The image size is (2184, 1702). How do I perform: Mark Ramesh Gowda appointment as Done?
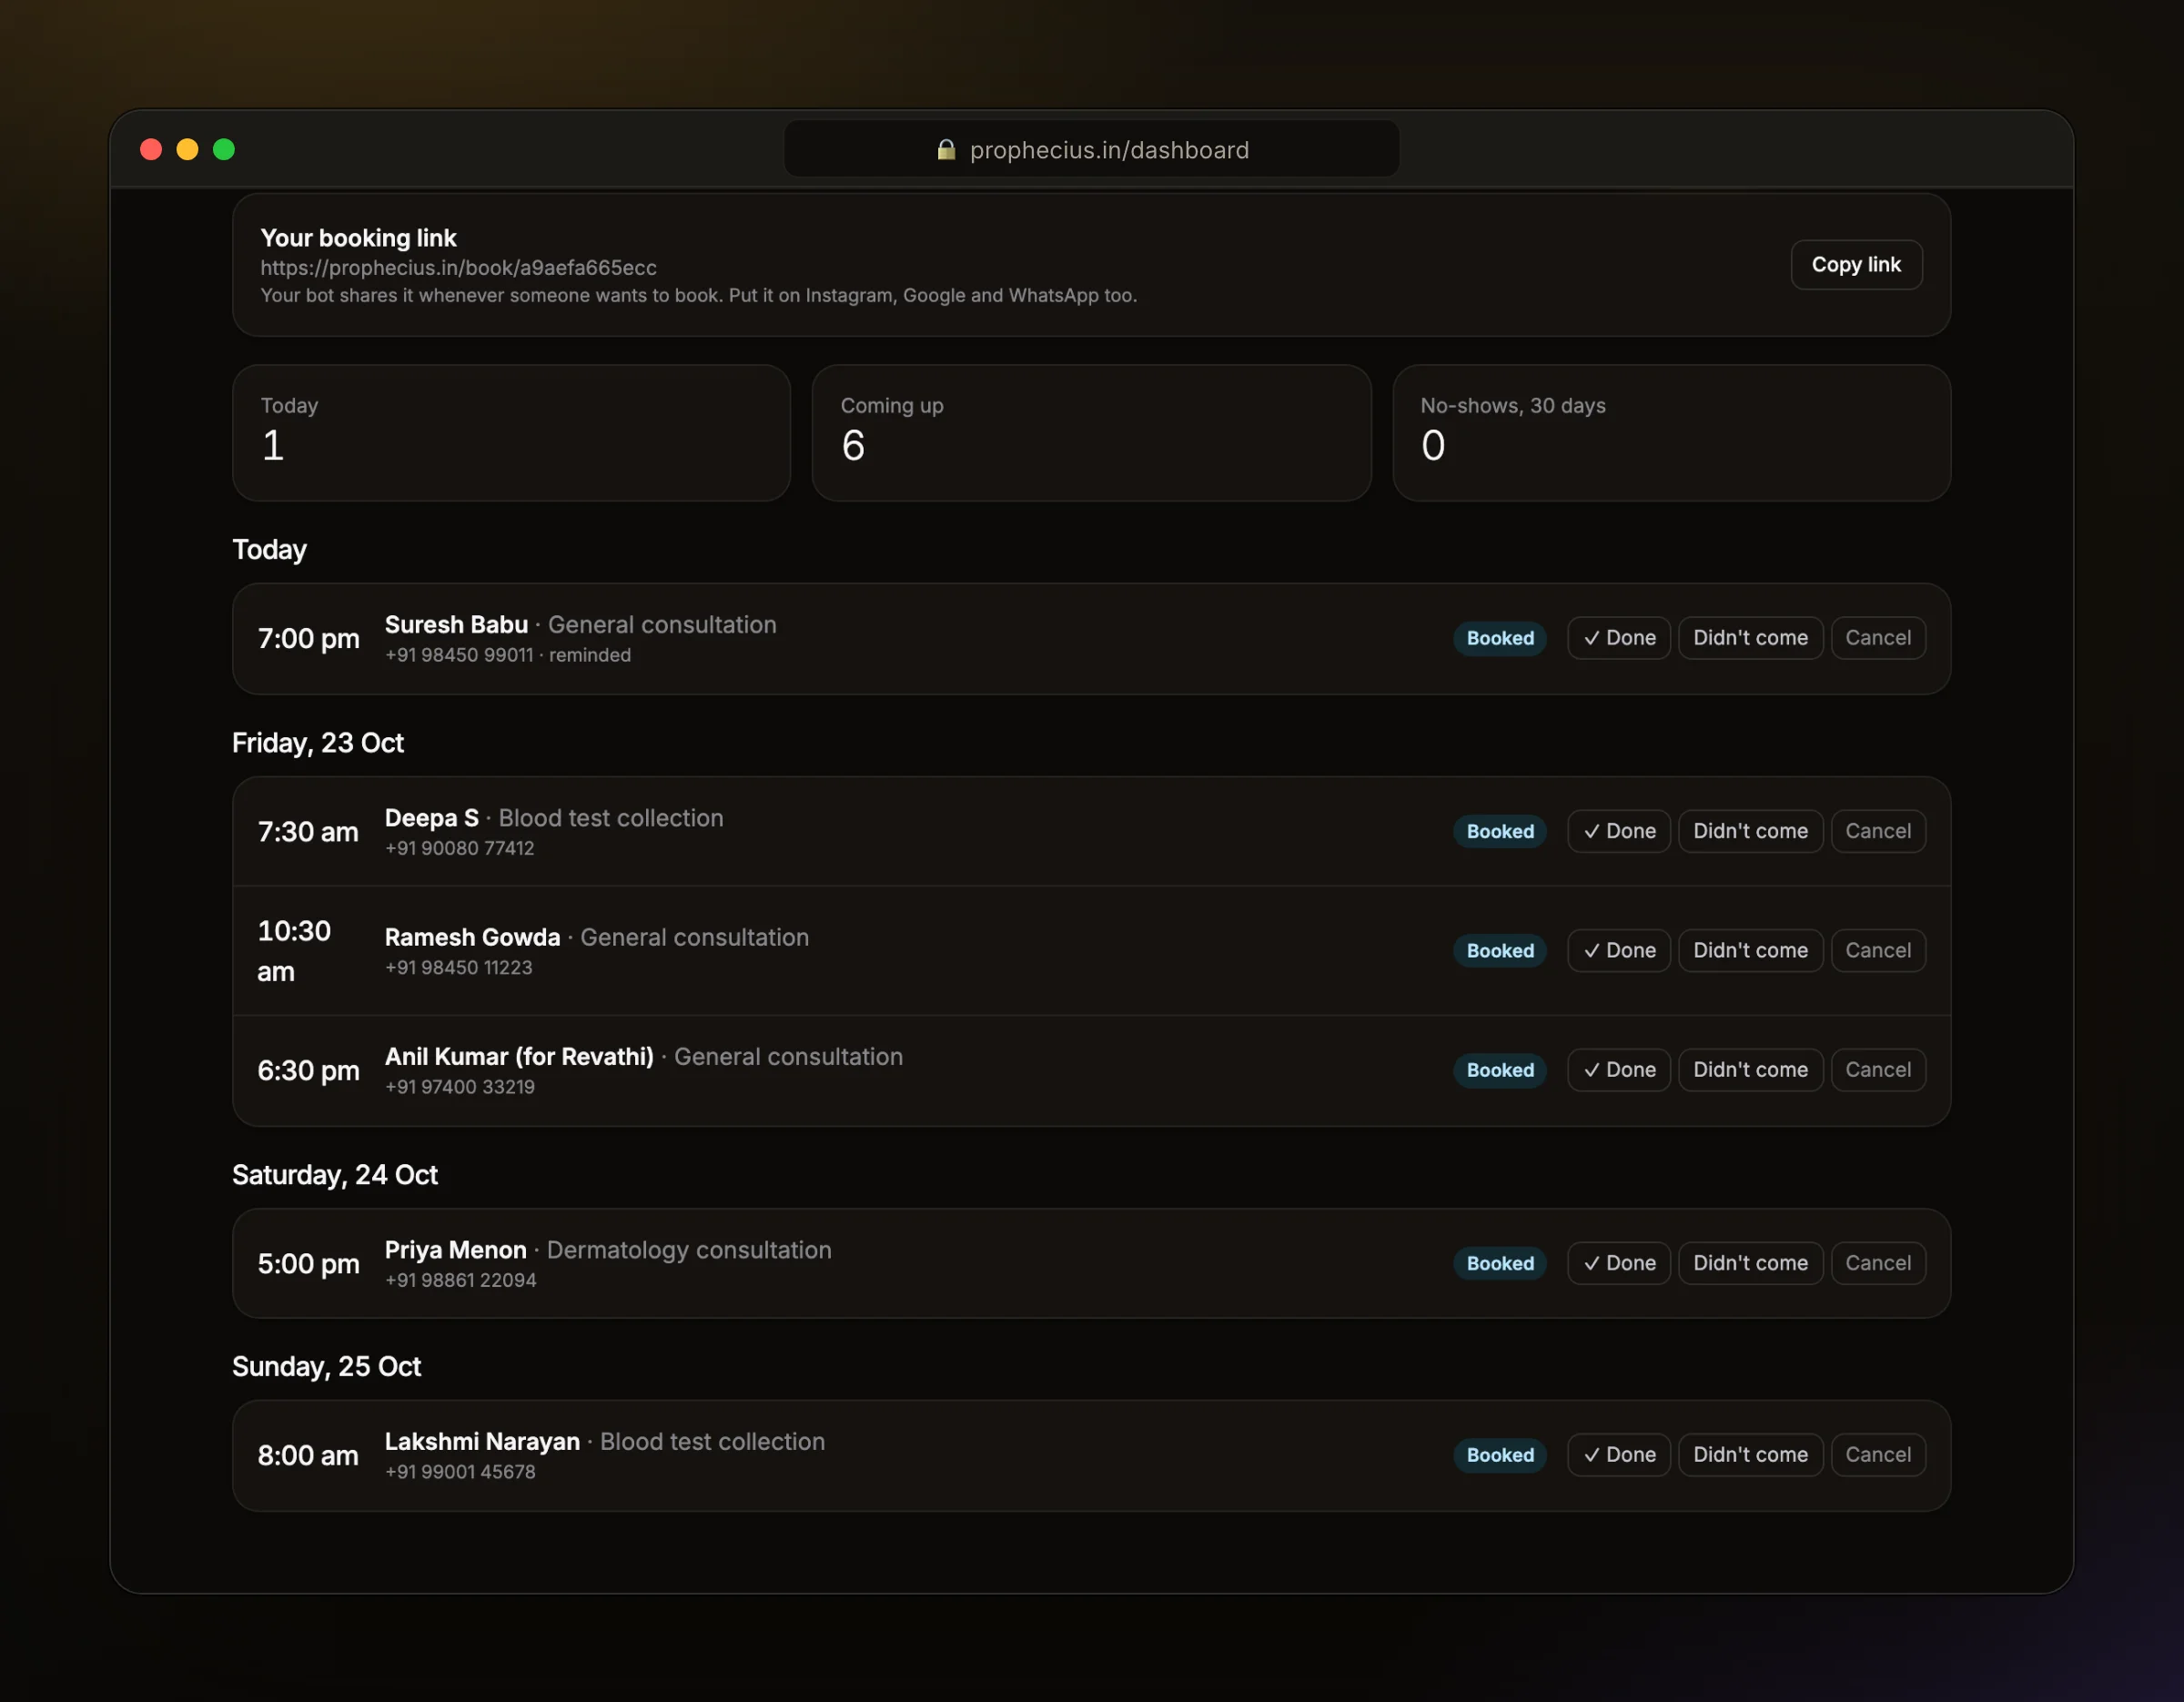click(x=1619, y=950)
